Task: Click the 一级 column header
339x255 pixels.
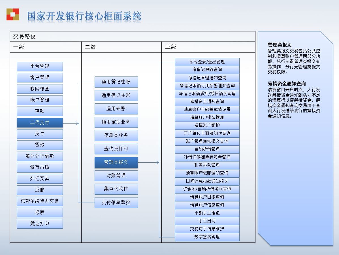Action: pos(19,47)
